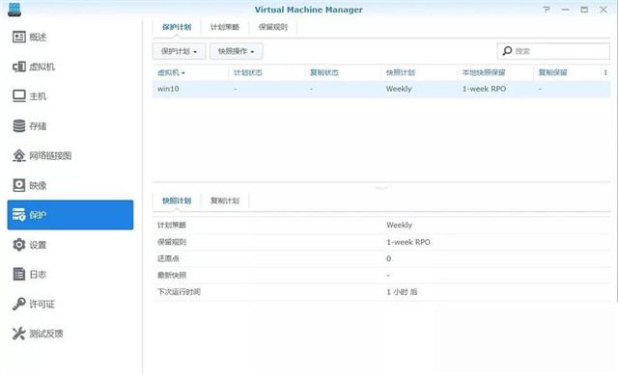
Task: Open the 概述 overview section icon
Action: click(19, 37)
